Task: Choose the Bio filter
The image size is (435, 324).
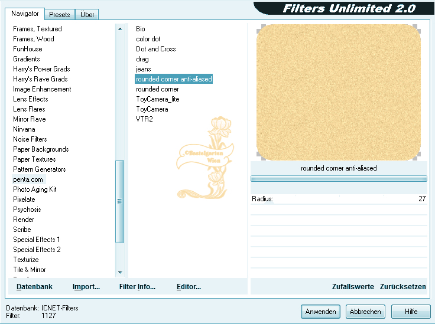Action: tap(141, 29)
